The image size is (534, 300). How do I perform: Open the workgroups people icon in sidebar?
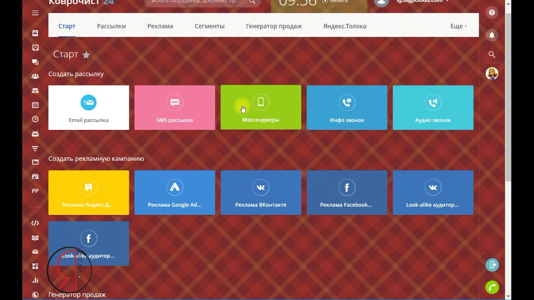tap(35, 76)
